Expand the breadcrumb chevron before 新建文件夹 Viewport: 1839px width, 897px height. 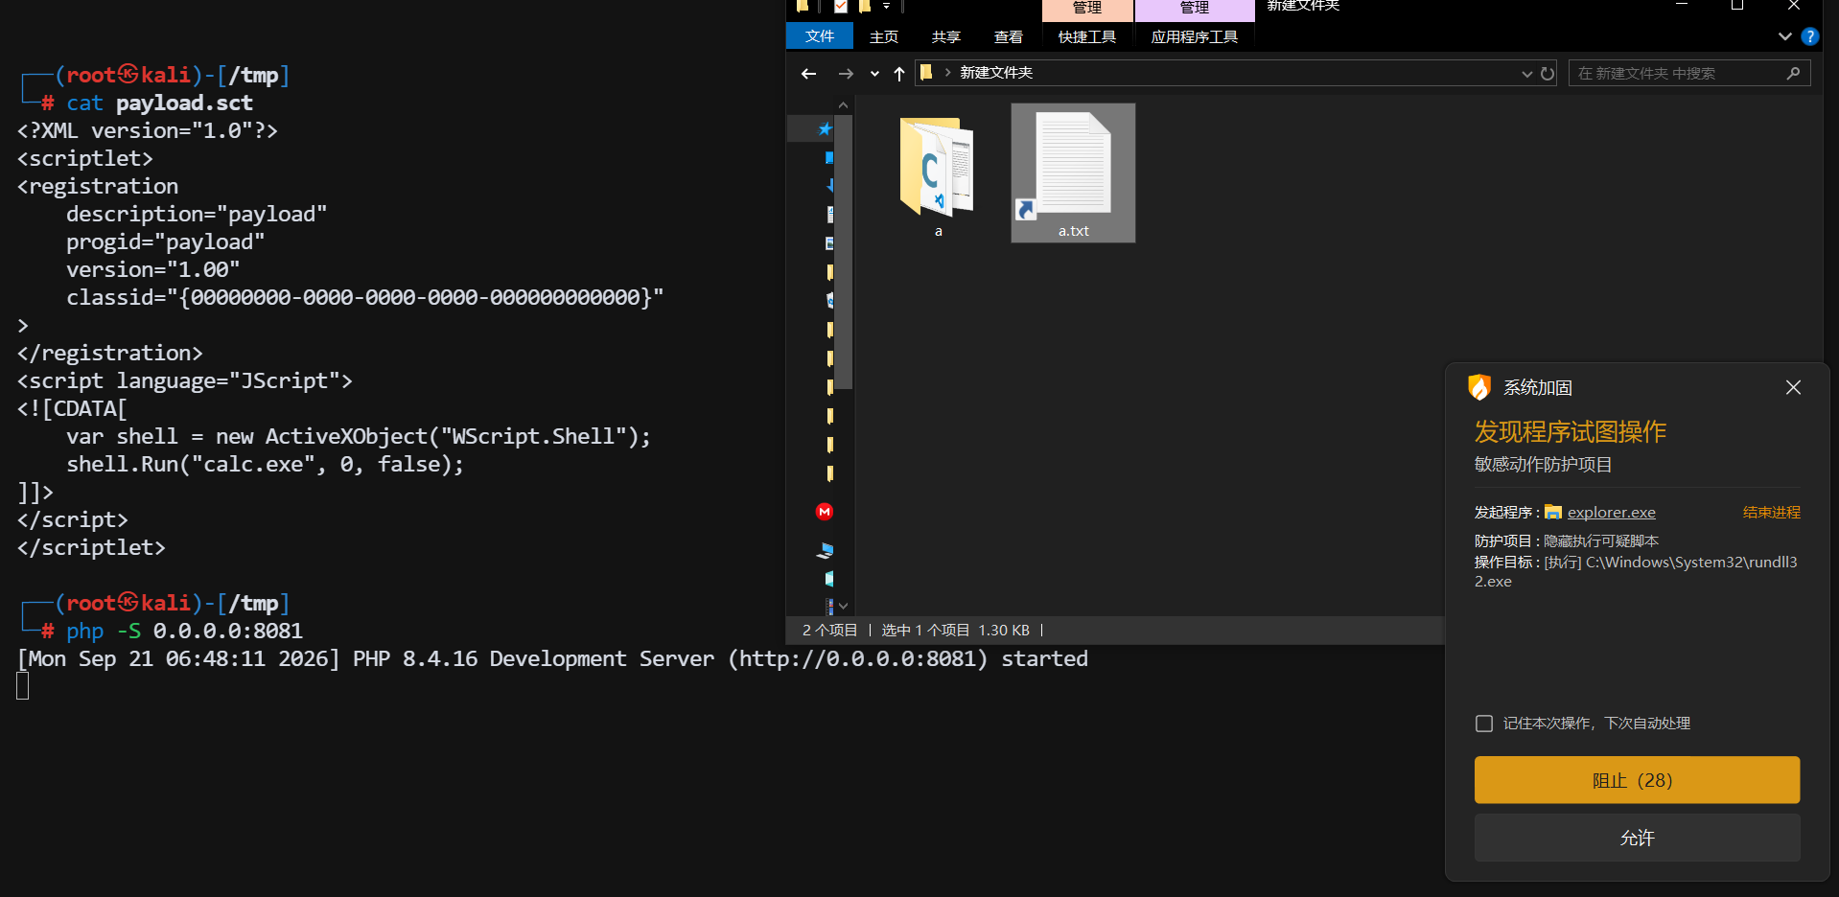[x=947, y=73]
